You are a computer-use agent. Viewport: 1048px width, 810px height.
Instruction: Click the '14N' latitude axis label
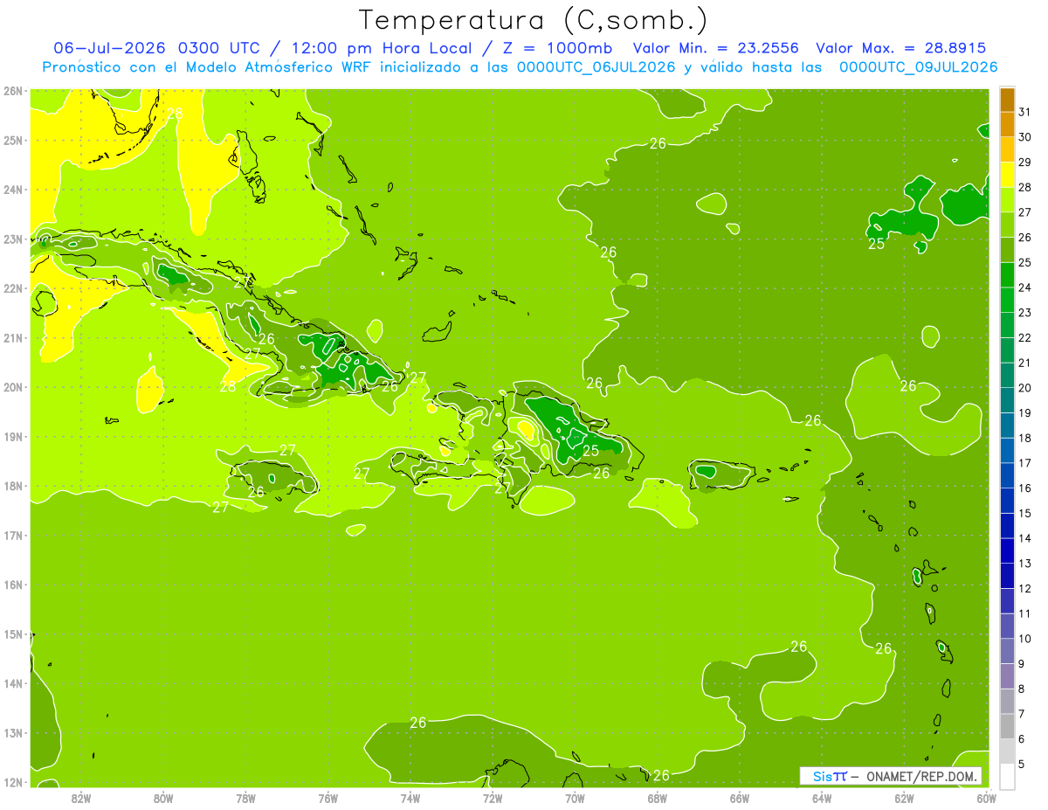(x=13, y=683)
